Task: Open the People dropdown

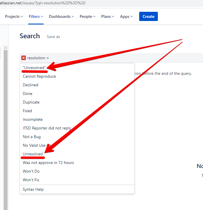Action: pyautogui.click(x=87, y=16)
